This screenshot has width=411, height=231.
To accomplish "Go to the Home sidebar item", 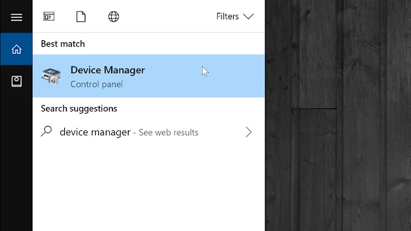I will tap(16, 49).
